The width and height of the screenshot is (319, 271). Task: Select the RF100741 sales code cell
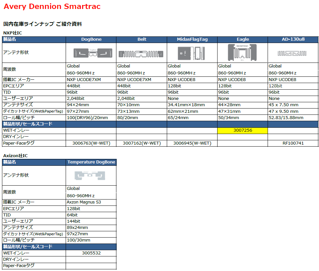coord(293,143)
